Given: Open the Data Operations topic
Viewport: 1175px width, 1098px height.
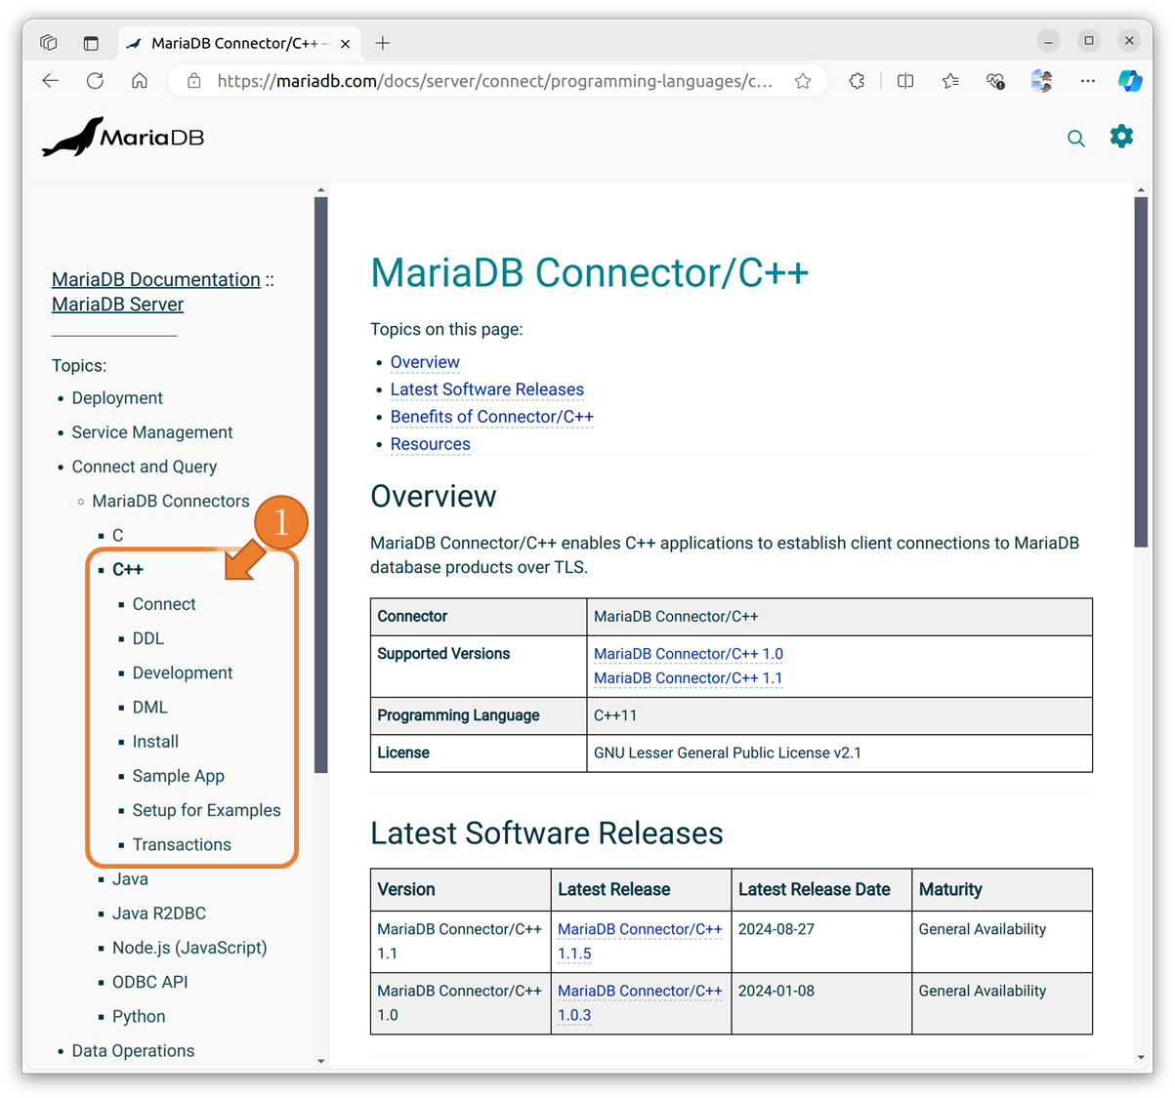Looking at the screenshot, I should tap(133, 1050).
